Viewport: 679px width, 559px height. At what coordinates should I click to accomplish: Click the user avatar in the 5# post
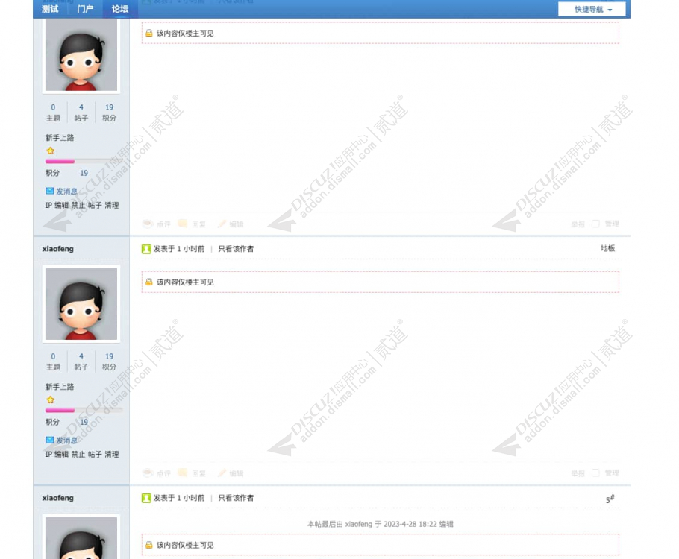pyautogui.click(x=81, y=537)
